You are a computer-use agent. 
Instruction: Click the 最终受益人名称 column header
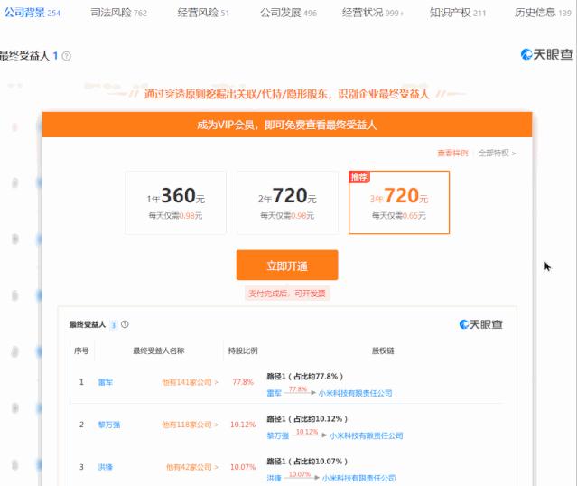[159, 350]
